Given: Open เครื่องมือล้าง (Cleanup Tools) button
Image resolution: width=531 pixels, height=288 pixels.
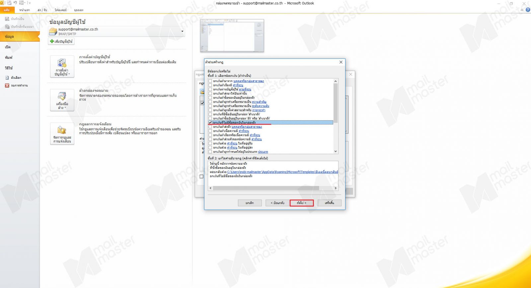Looking at the screenshot, I should 62,100.
